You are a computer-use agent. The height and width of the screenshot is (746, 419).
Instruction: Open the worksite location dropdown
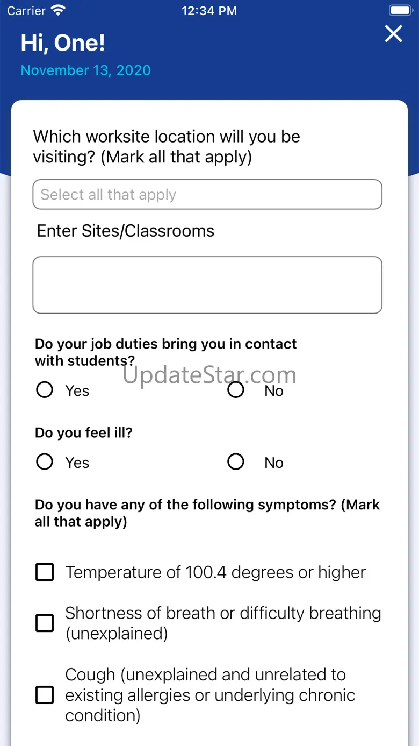click(207, 194)
